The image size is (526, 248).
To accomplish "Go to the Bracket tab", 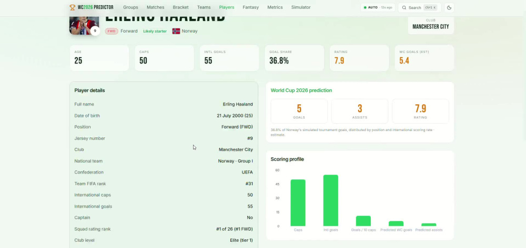I will (180, 7).
